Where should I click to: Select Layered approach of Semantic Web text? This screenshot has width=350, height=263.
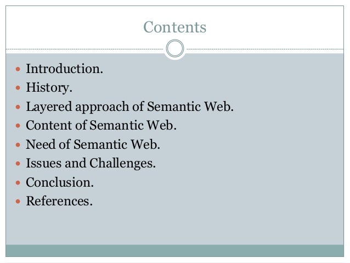(129, 107)
